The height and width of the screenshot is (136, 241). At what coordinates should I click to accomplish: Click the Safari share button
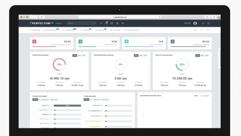207,17
